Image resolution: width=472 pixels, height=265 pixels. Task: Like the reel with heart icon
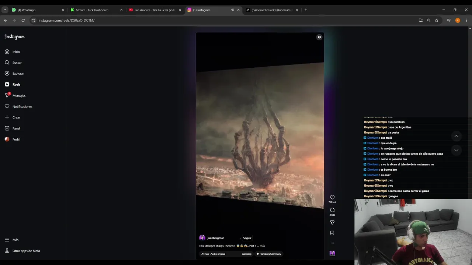tap(332, 198)
